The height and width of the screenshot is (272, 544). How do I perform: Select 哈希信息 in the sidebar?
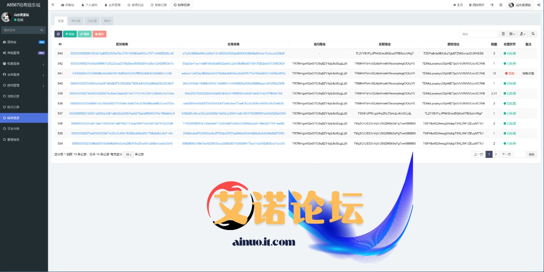point(24,118)
